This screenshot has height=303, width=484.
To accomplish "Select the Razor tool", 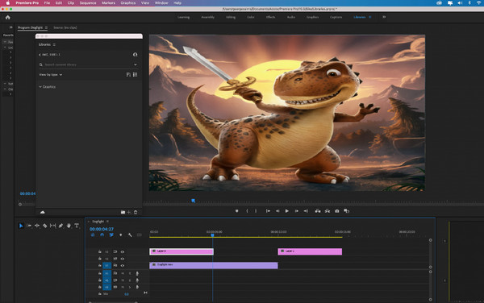I will coord(45,226).
